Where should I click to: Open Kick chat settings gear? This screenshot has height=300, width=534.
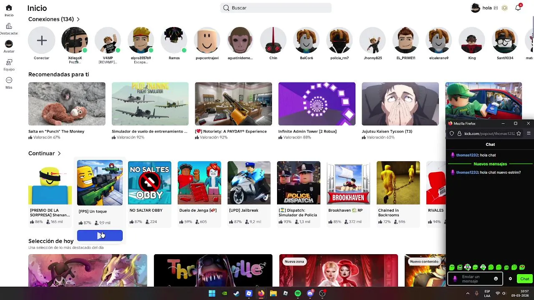pos(510,279)
